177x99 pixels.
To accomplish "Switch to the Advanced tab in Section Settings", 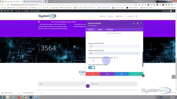I will coord(110,29).
